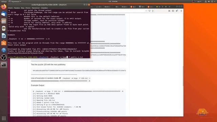This screenshot has height=122, width=217.
Task: Show all applications grid button
Action: tap(4, 118)
